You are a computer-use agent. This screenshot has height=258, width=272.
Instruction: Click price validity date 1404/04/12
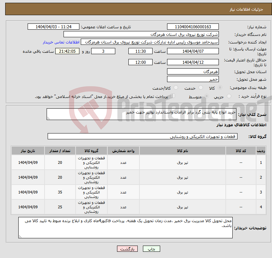pos(193,62)
